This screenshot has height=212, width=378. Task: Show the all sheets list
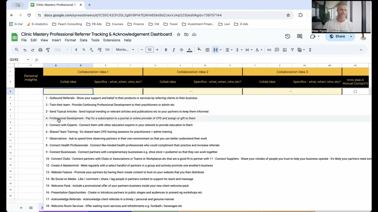click(31, 208)
